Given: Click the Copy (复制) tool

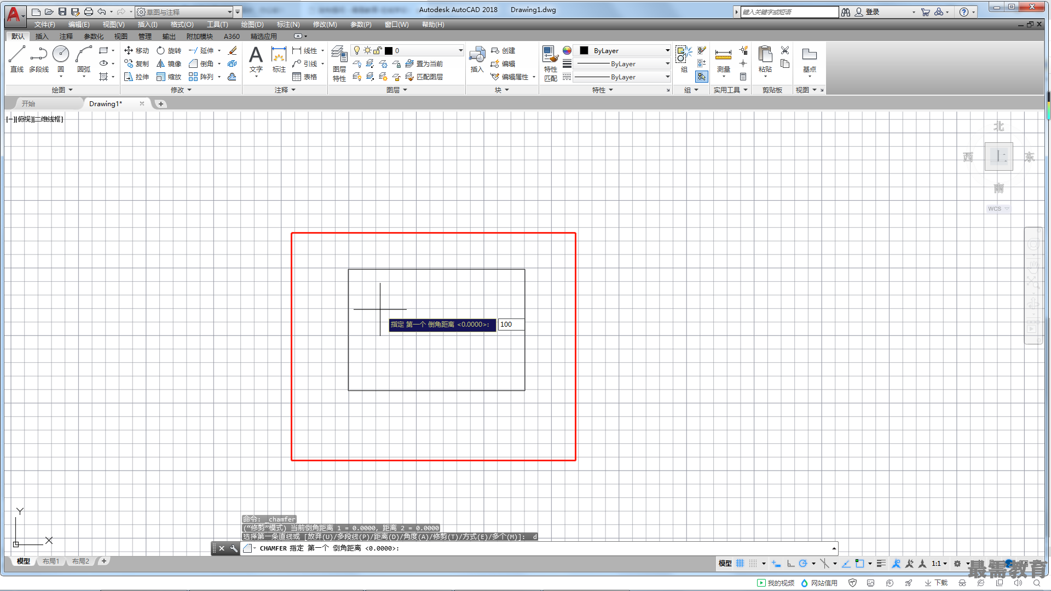Looking at the screenshot, I should click(137, 63).
